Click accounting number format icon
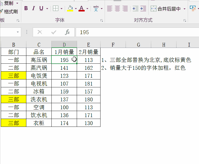The image size is (199, 164). [193, 8]
